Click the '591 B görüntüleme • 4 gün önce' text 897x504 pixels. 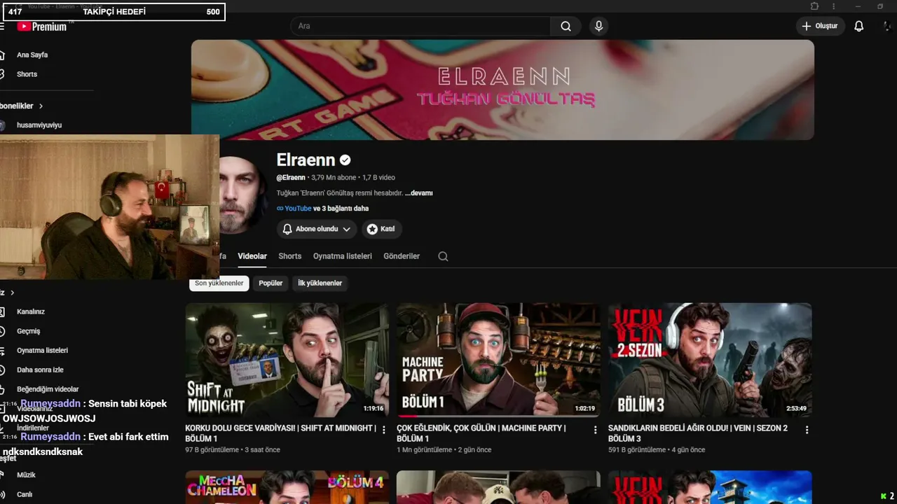click(x=657, y=450)
